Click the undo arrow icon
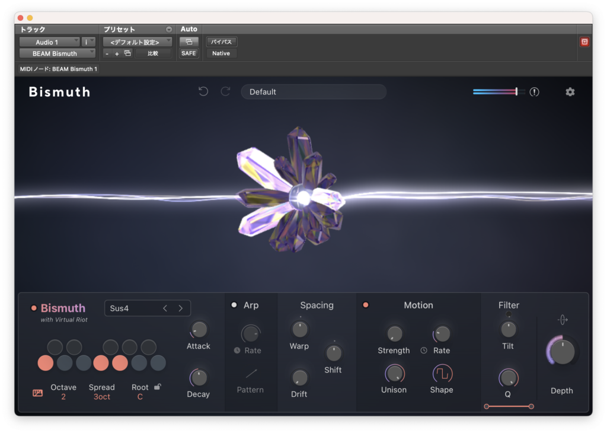The width and height of the screenshot is (607, 433). pyautogui.click(x=203, y=91)
